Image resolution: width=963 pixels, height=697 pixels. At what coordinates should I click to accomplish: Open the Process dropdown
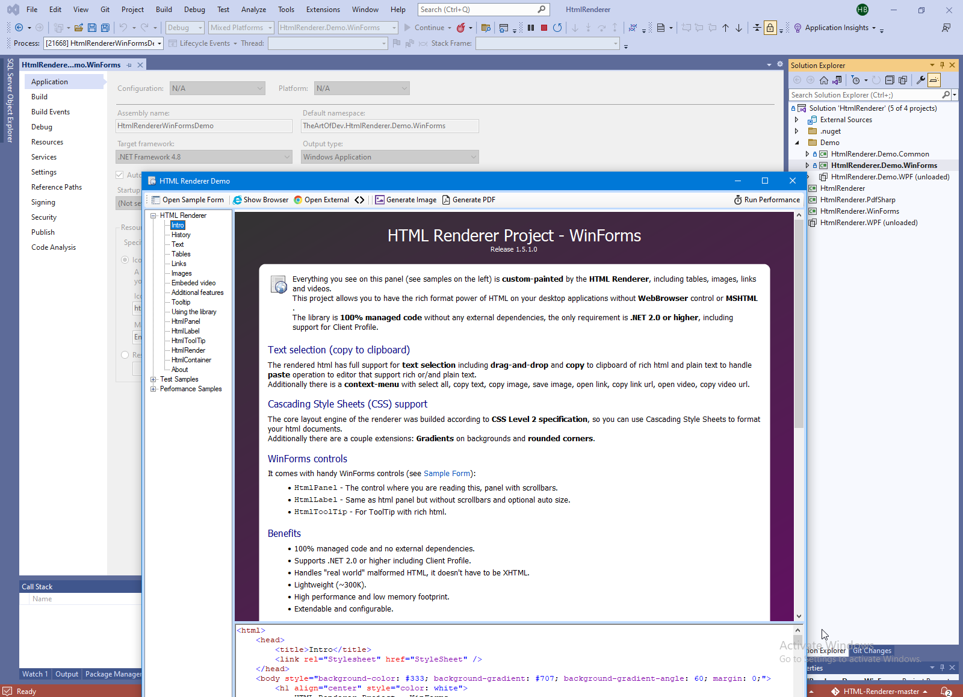(104, 43)
